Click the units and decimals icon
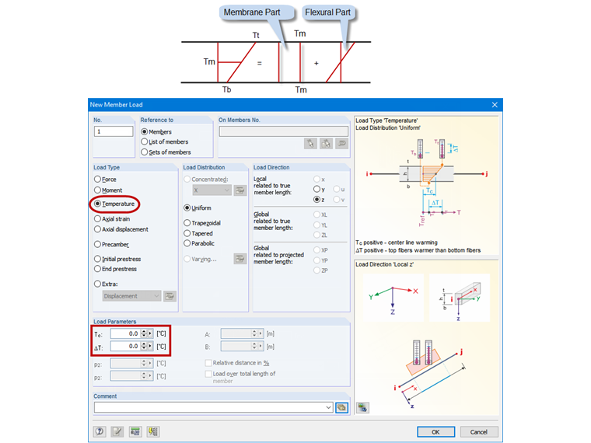Screen dimensions: 591x443 (x=135, y=431)
